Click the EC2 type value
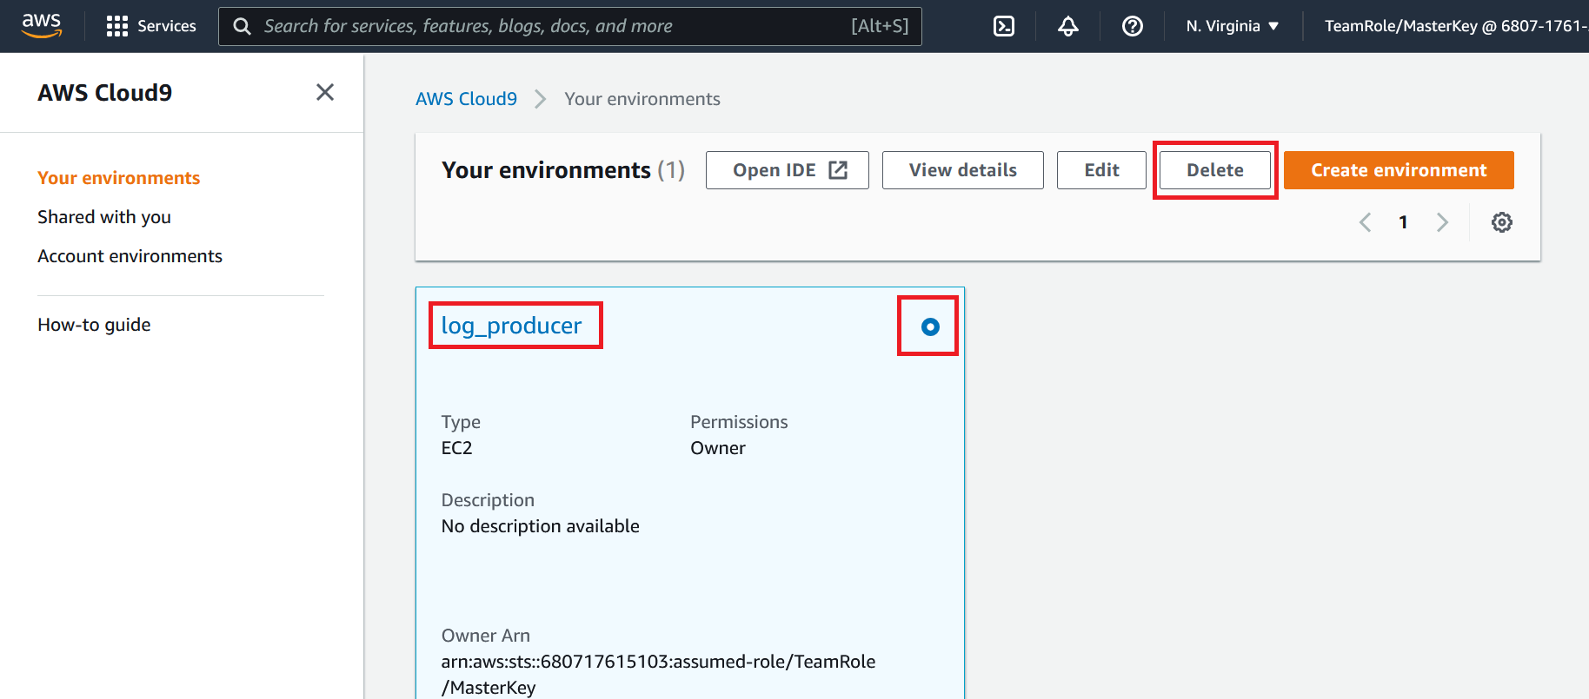This screenshot has width=1589, height=699. [x=456, y=448]
